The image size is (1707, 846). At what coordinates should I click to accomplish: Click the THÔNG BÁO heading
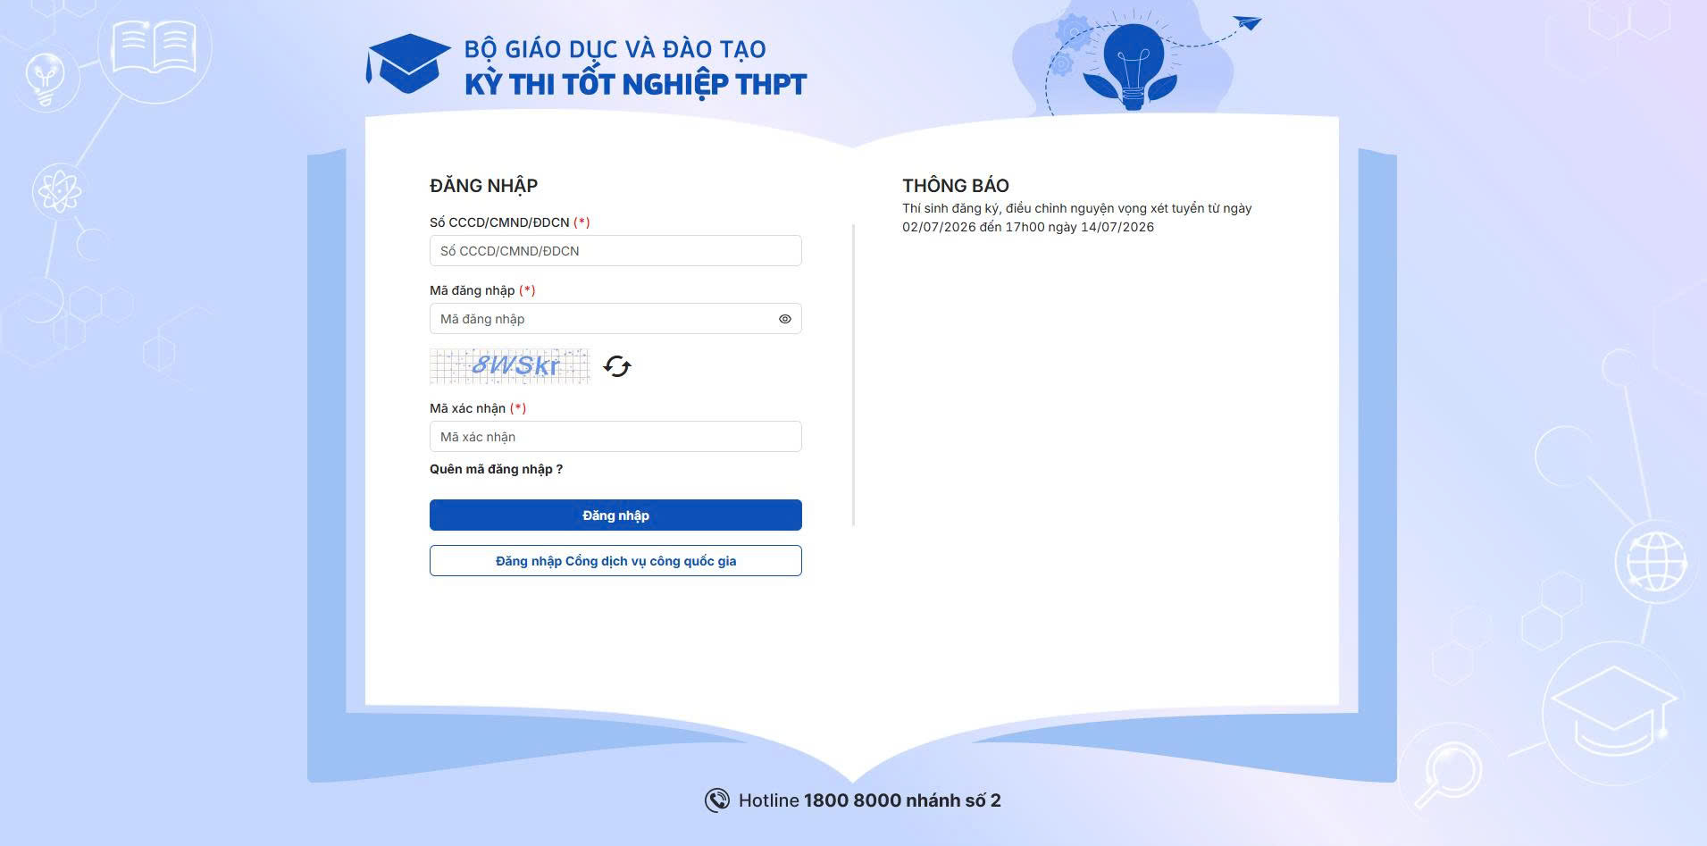click(x=956, y=186)
